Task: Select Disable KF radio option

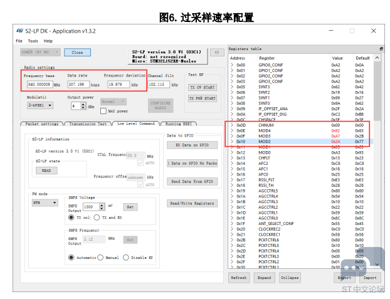Action: [126, 258]
